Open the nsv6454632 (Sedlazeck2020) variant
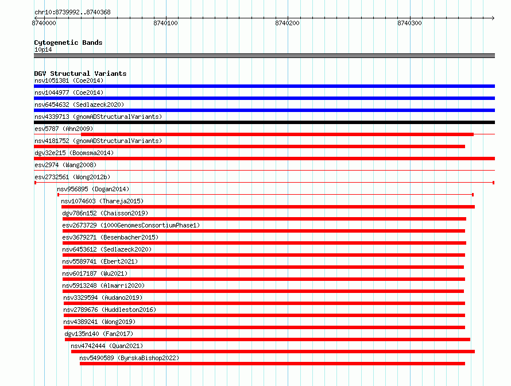 [x=79, y=105]
